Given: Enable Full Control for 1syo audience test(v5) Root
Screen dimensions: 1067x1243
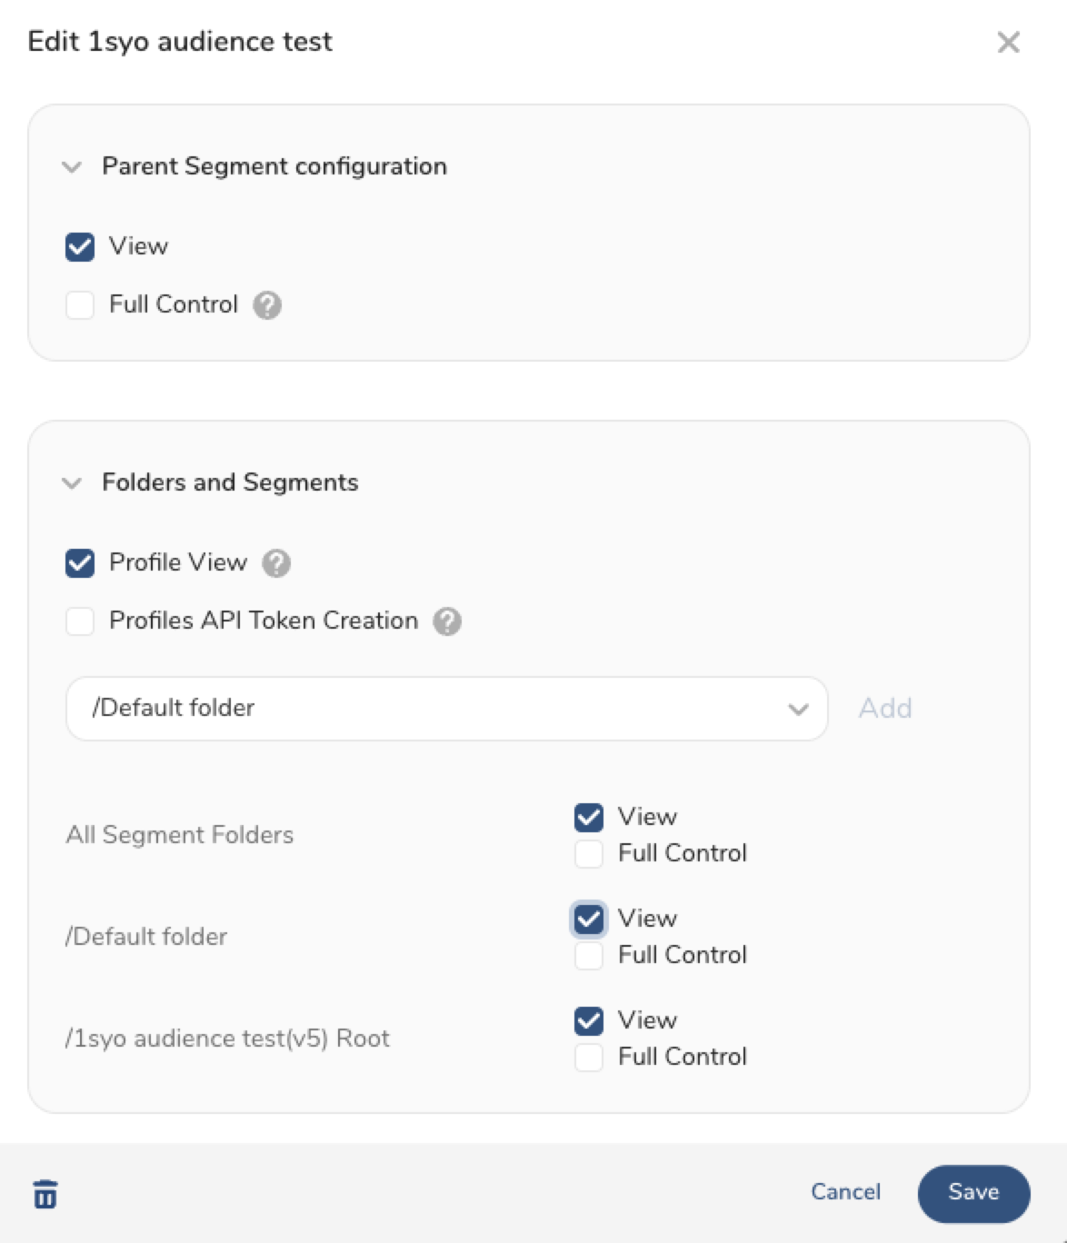Looking at the screenshot, I should click(x=589, y=1058).
